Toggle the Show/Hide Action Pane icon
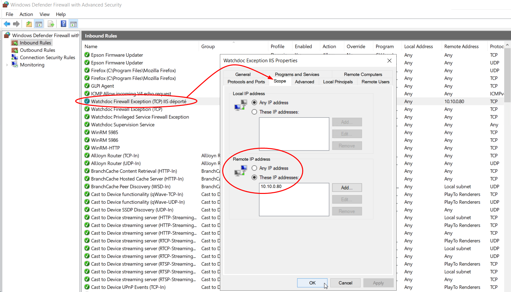This screenshot has width=511, height=292. click(74, 24)
